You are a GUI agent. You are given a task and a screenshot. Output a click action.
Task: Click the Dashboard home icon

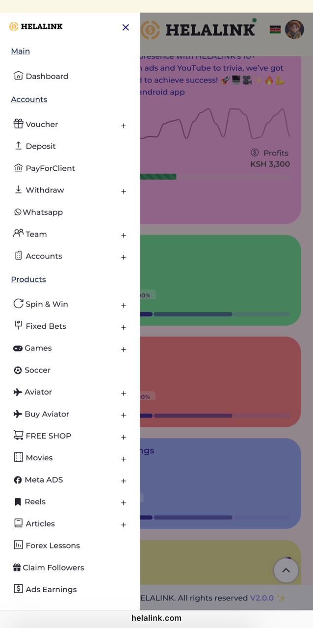(x=18, y=76)
